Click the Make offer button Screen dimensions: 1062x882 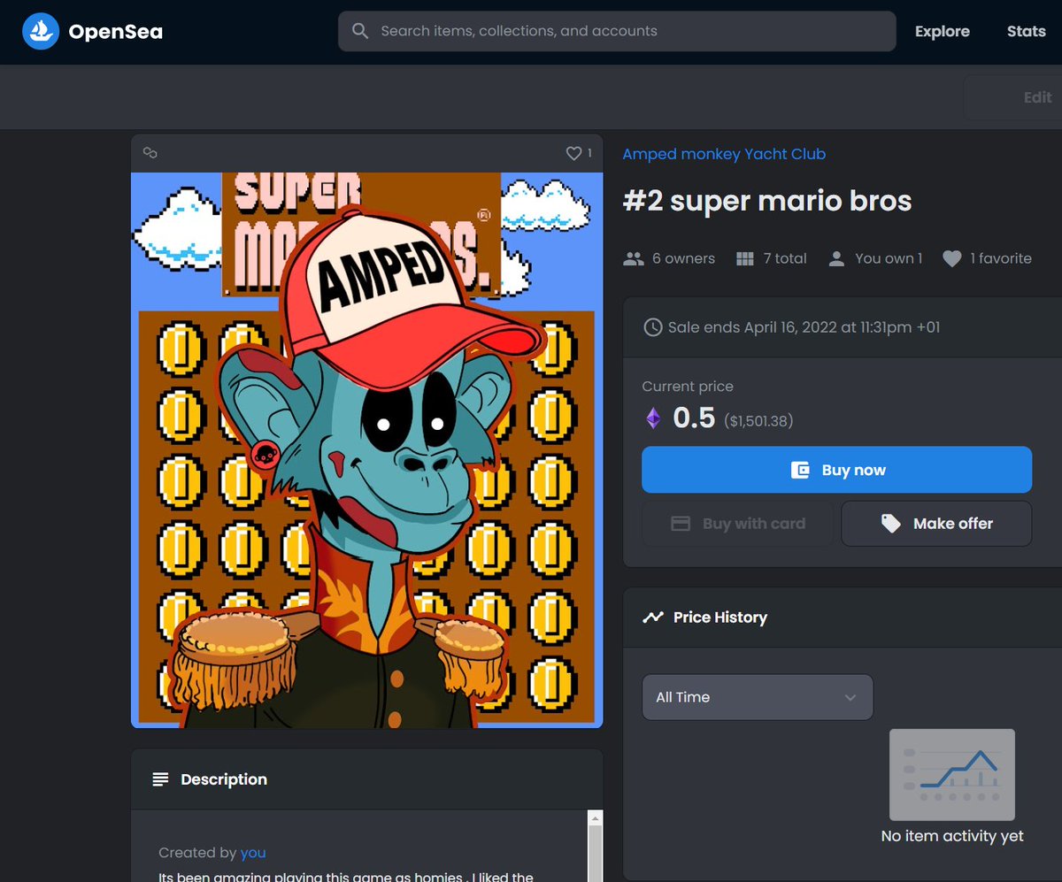click(x=936, y=524)
